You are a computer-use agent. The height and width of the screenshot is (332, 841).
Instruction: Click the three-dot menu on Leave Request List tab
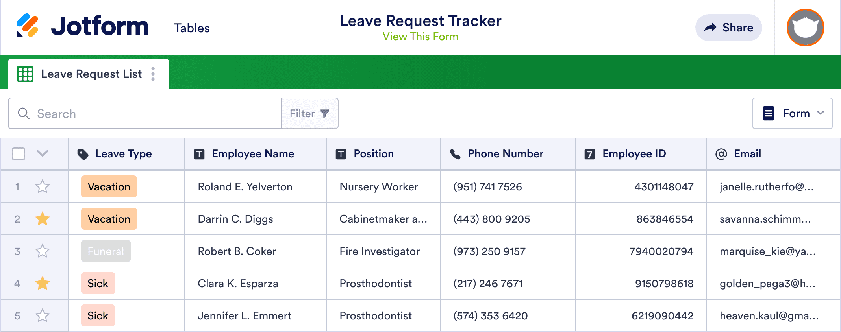pos(153,74)
